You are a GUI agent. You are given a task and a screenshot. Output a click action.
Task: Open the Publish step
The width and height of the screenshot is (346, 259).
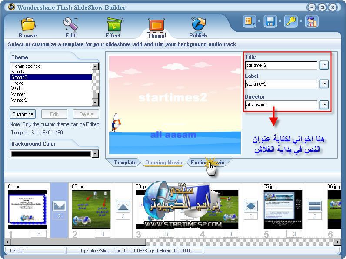[198, 27]
